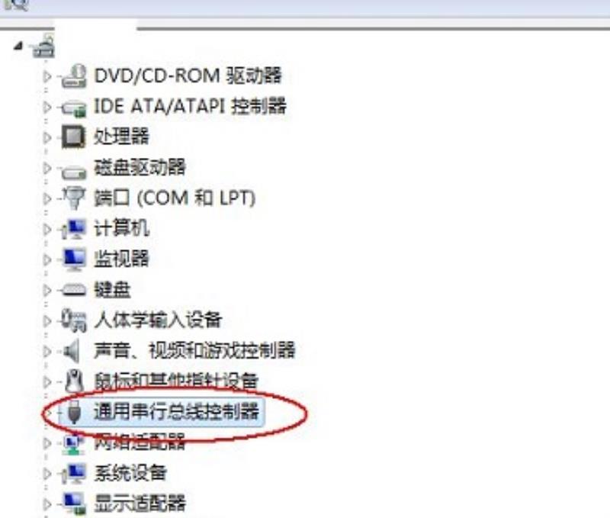
Task: Select 人体学输入设备 entry
Action: 158,320
